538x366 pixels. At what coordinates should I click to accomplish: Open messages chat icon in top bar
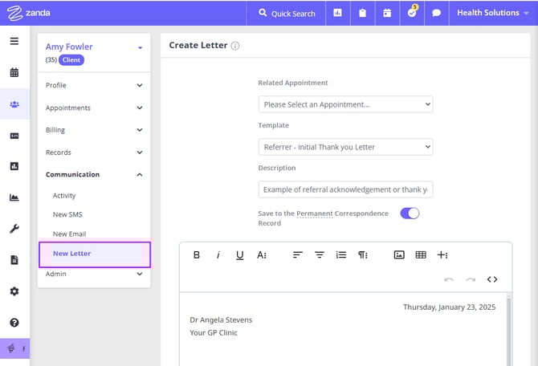(x=437, y=13)
